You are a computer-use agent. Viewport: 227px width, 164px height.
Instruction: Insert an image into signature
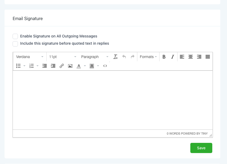70,66
